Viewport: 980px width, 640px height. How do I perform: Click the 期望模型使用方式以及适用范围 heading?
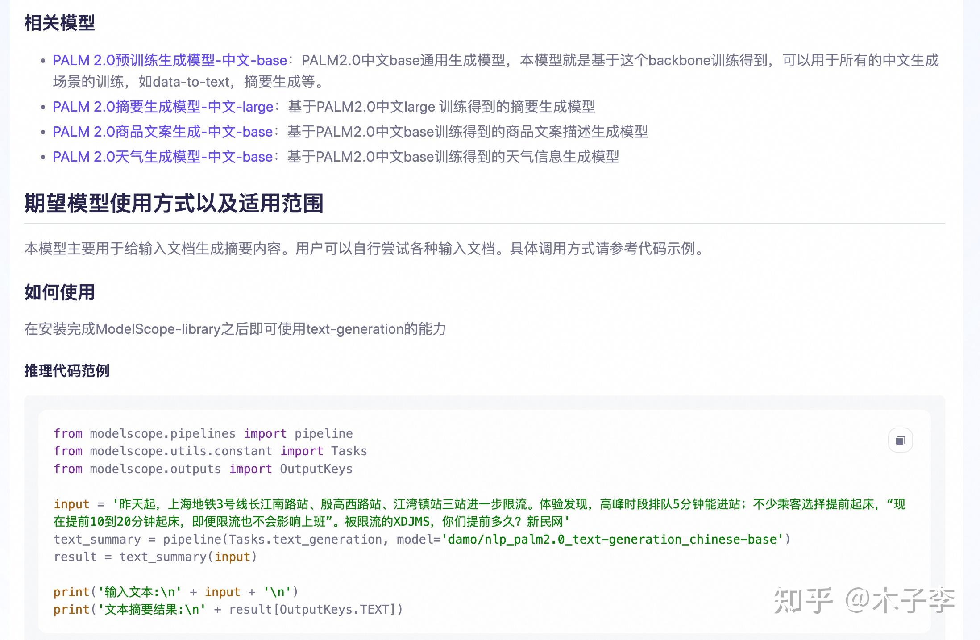(x=175, y=203)
